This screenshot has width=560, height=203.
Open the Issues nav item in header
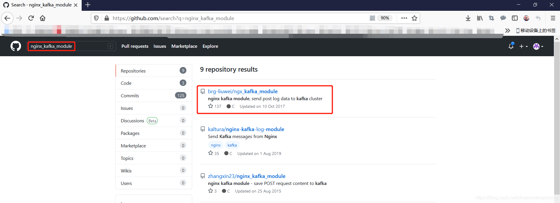coord(160,46)
